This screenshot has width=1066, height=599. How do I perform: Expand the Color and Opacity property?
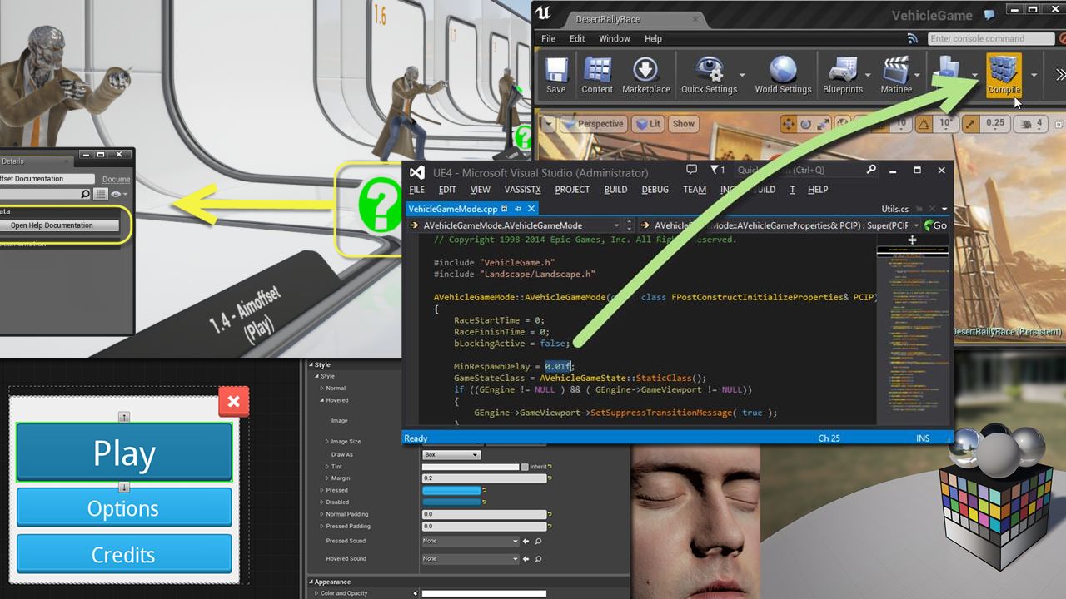[x=316, y=593]
